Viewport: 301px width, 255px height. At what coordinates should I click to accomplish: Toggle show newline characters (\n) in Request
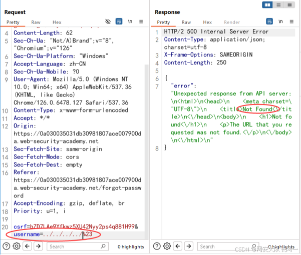click(x=130, y=22)
